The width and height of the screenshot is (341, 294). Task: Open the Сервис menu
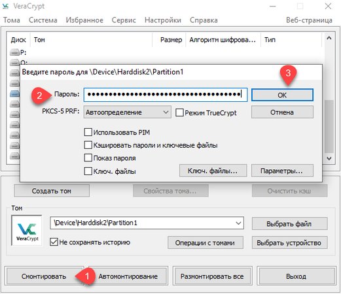tap(124, 20)
